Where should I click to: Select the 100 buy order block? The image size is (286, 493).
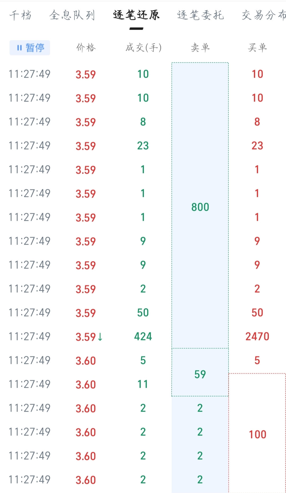[257, 434]
